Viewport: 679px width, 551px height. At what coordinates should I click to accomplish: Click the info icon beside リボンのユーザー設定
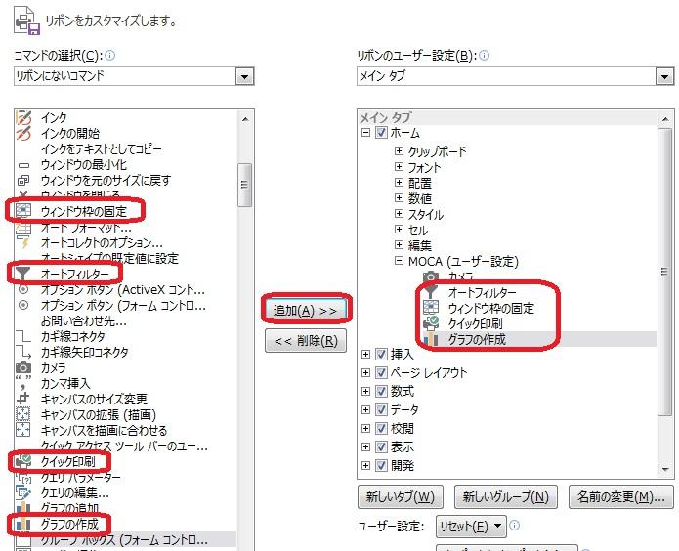(x=485, y=56)
